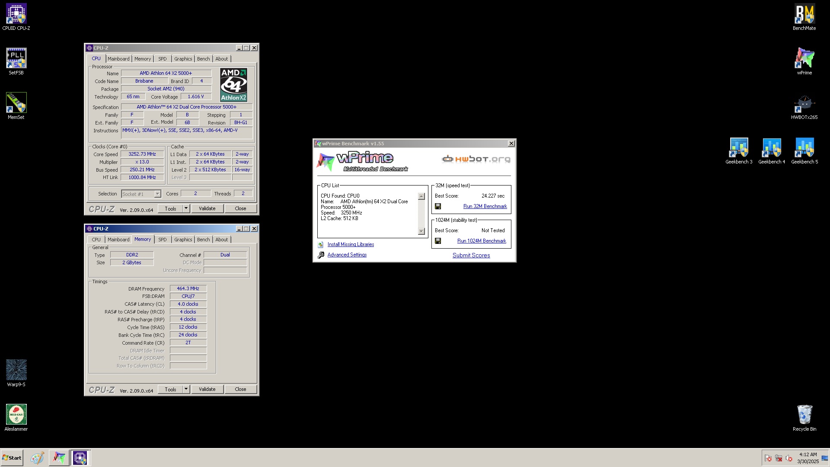Open the Tools dropdown arrow in lower CPU-Z
830x467 pixels.
(x=186, y=389)
